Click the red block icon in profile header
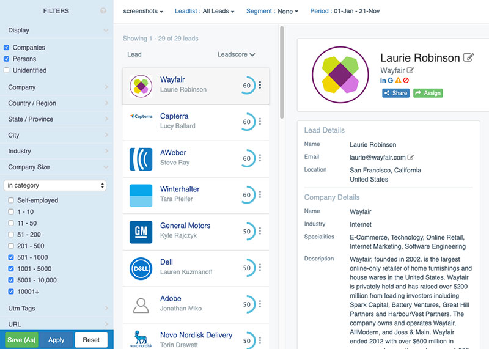 406,81
